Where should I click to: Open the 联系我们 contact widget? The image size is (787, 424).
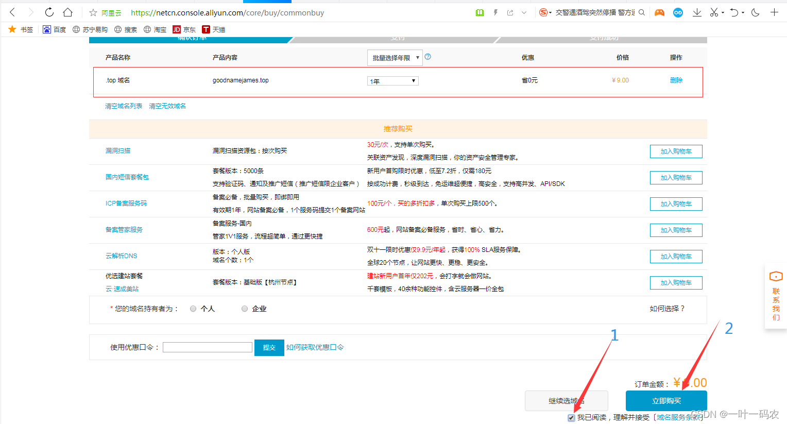(776, 297)
